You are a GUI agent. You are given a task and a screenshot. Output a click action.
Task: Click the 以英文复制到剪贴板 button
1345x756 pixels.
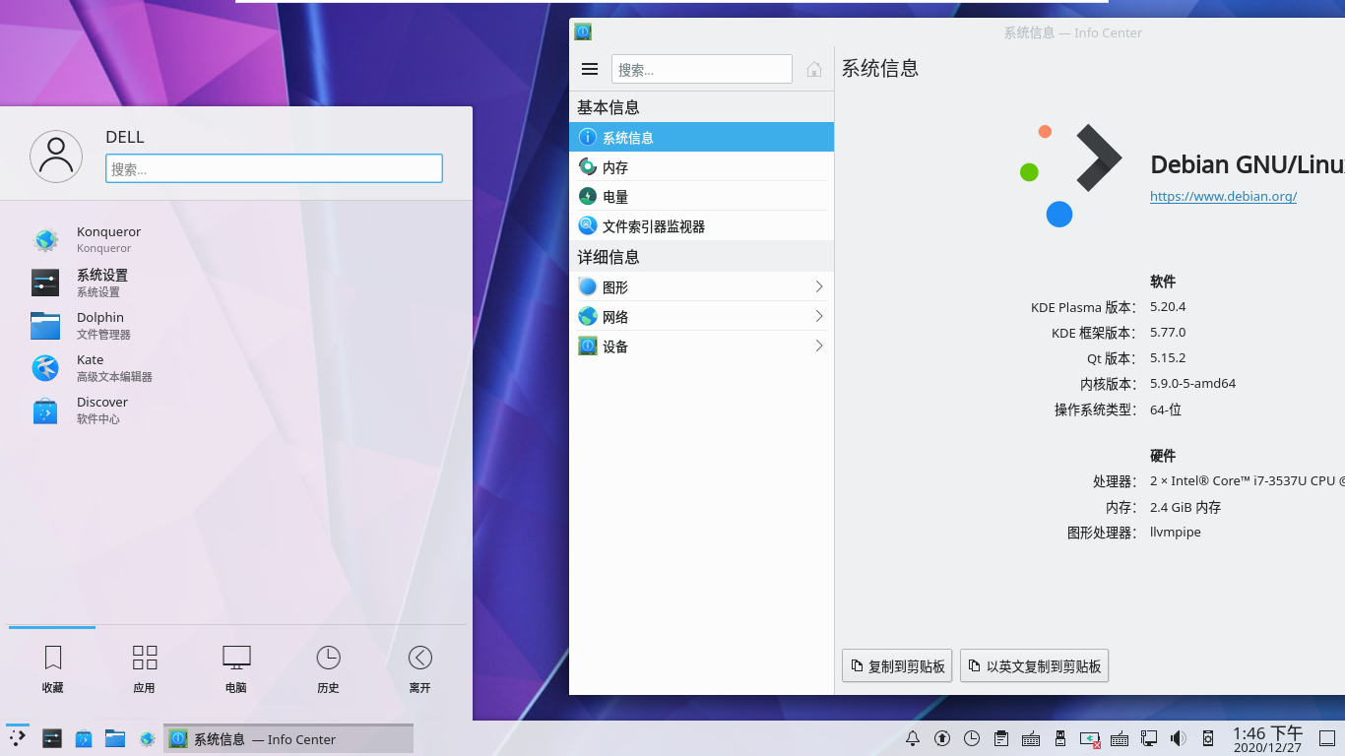click(1035, 666)
